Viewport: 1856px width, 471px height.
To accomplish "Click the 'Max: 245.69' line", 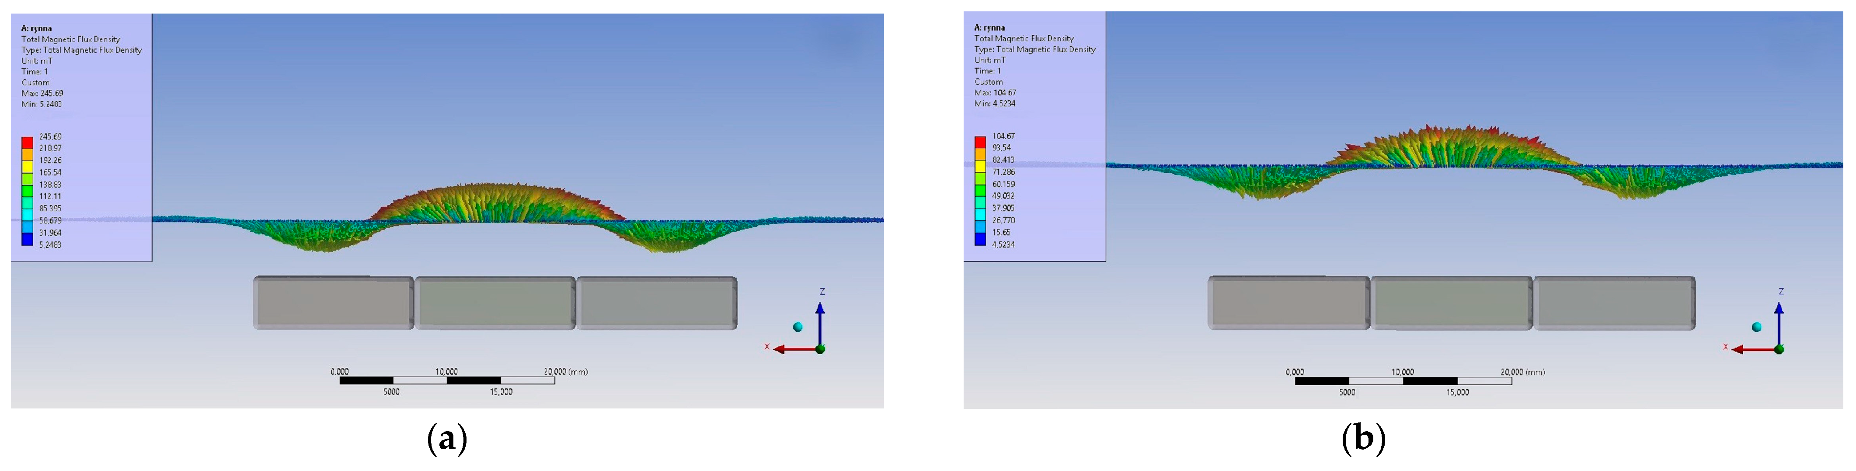I will (x=42, y=94).
